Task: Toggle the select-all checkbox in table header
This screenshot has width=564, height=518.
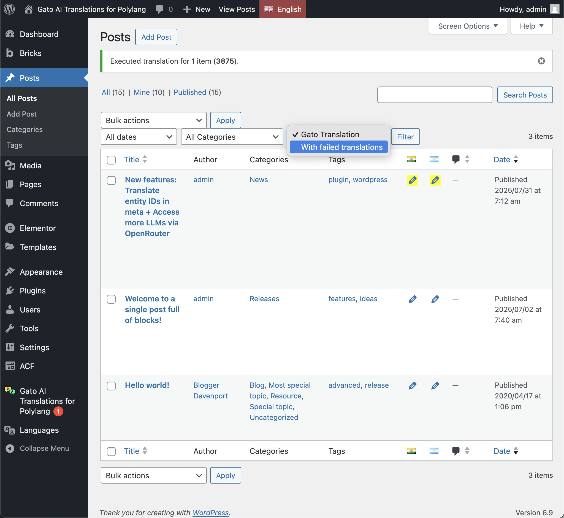Action: click(111, 160)
